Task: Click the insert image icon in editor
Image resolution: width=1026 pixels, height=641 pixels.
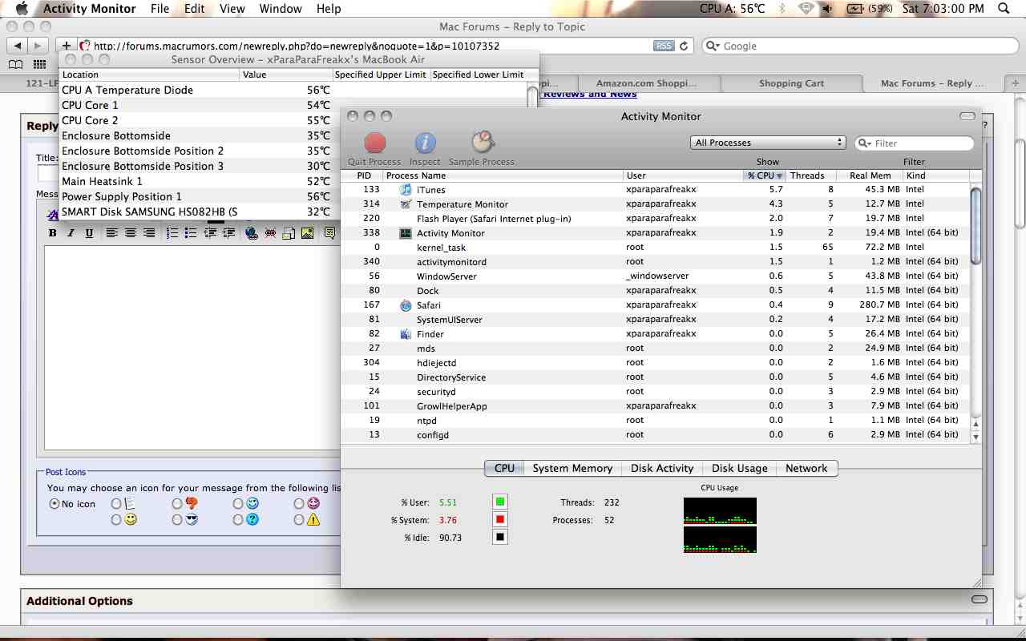Action: (307, 233)
